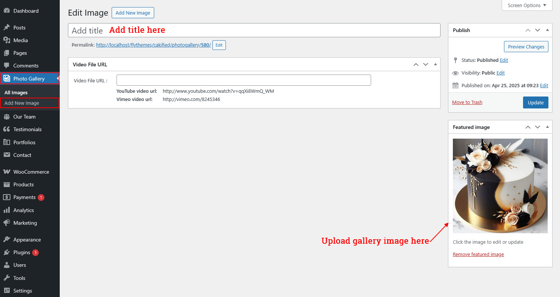560x297 pixels.
Task: Click the Testimonials quote icon
Action: pyautogui.click(x=6, y=129)
